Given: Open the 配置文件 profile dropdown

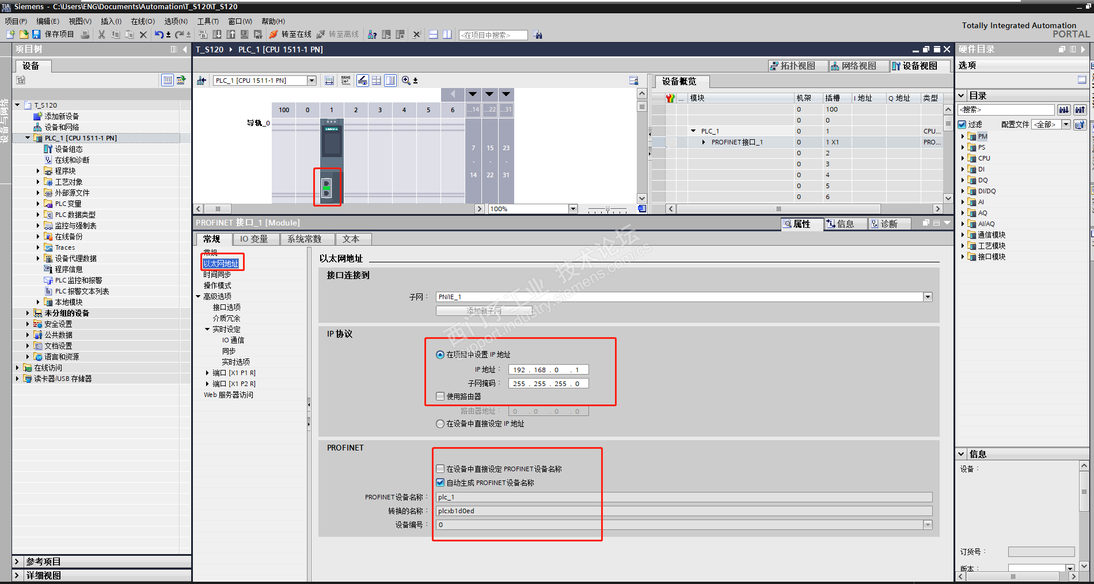Looking at the screenshot, I should pyautogui.click(x=1066, y=124).
